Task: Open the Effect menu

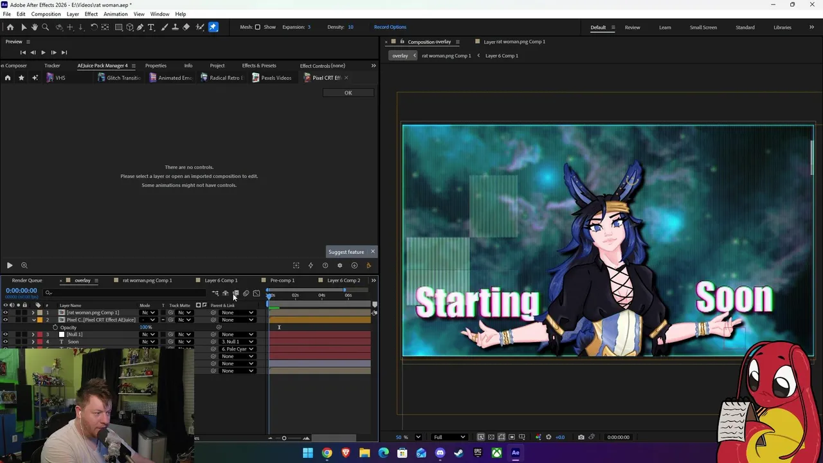Action: click(x=91, y=14)
